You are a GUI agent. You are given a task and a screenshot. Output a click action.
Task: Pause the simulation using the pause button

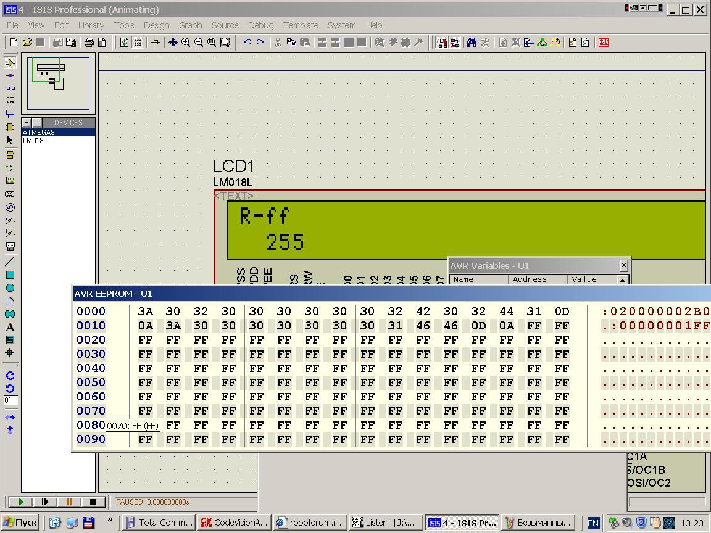(69, 502)
